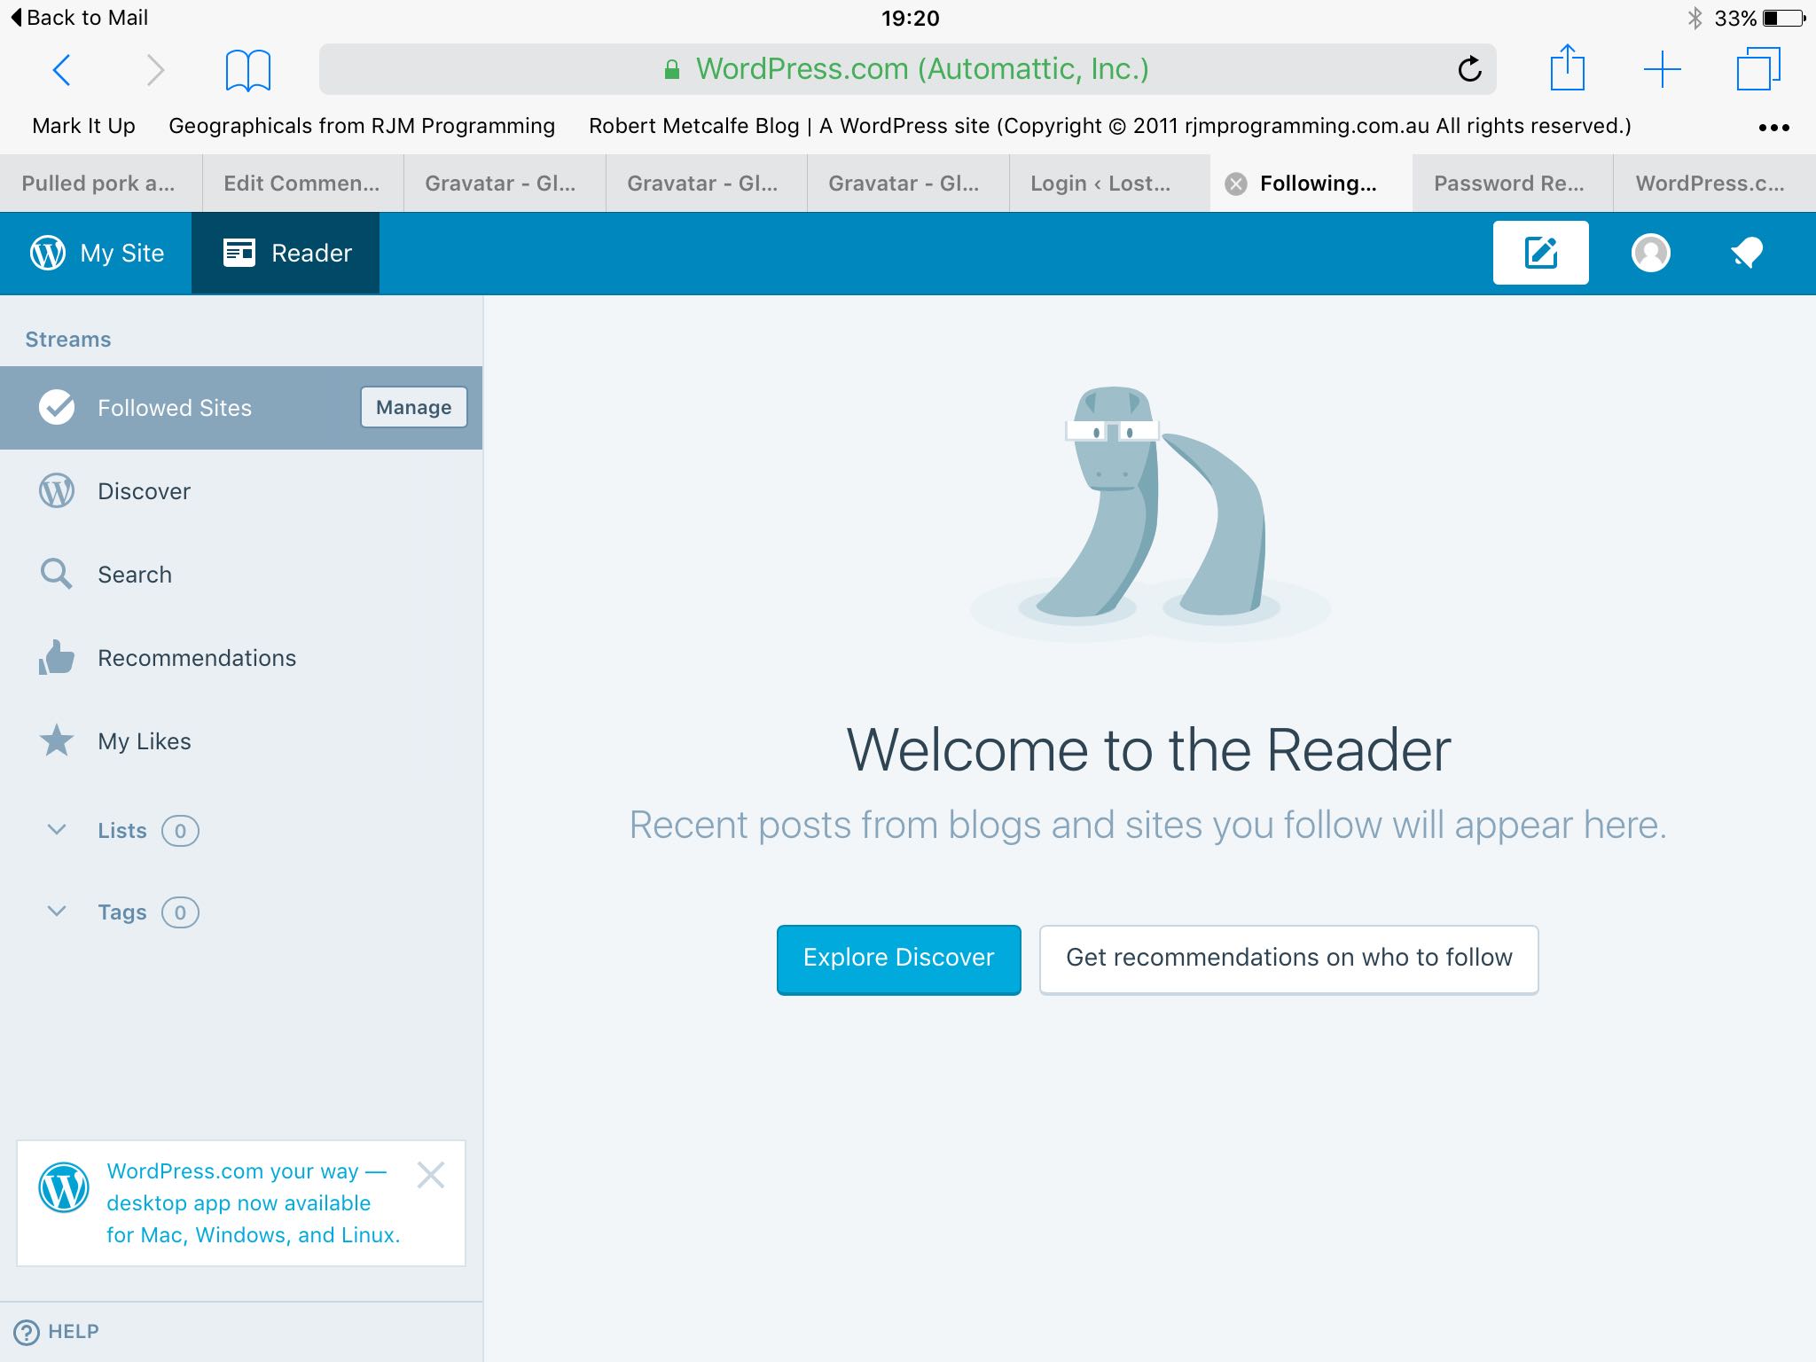The image size is (1816, 1362).
Task: Switch to first Gravatar tab
Action: pos(505,183)
